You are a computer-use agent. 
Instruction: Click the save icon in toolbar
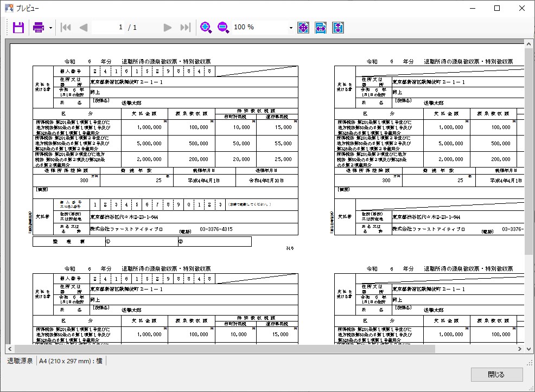18,27
